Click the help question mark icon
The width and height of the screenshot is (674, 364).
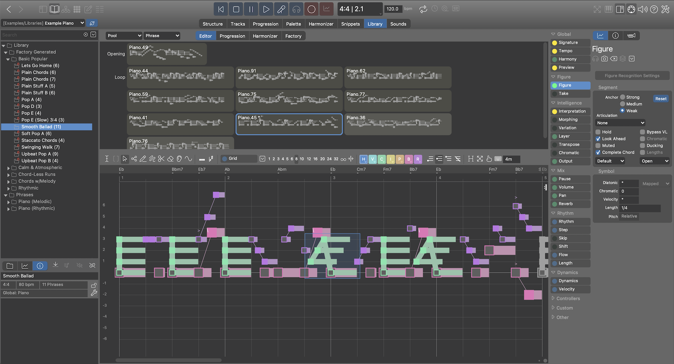pyautogui.click(x=654, y=9)
